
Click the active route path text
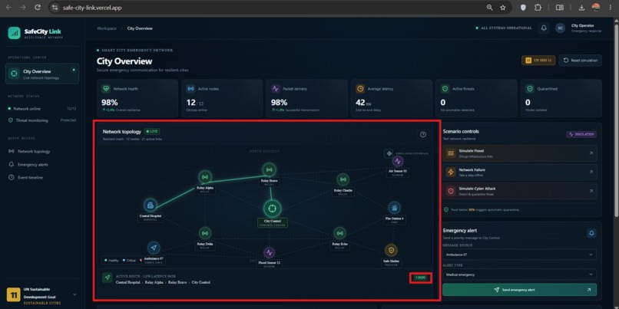pos(163,282)
